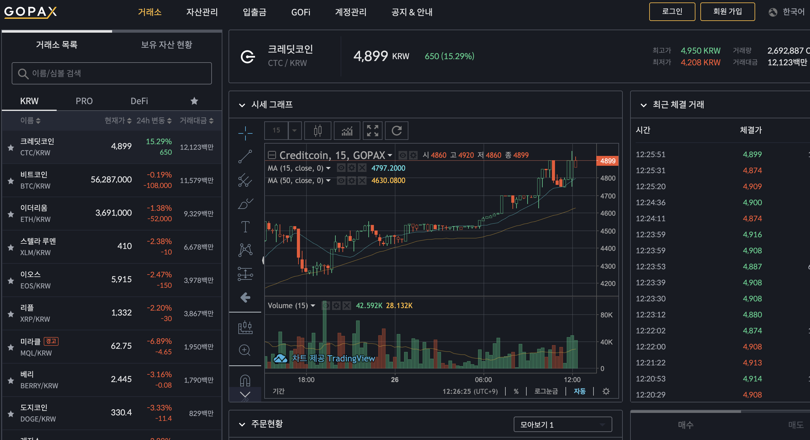Select the zoom-in magnifier tool

tap(245, 350)
